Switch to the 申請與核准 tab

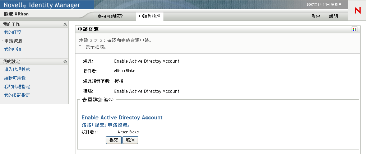pyautogui.click(x=150, y=16)
